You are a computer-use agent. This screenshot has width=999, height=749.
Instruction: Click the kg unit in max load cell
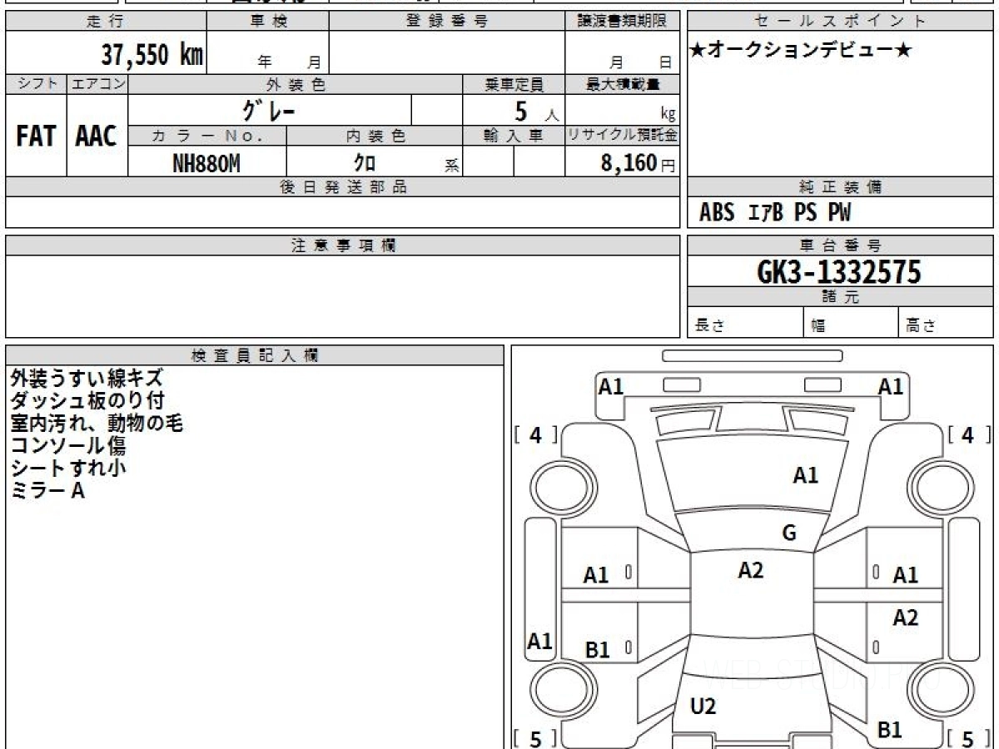tap(668, 115)
